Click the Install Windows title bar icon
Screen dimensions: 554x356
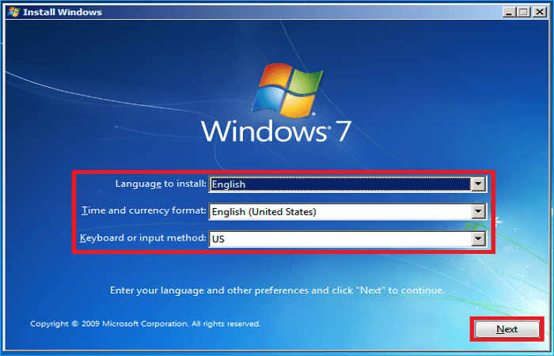point(13,12)
